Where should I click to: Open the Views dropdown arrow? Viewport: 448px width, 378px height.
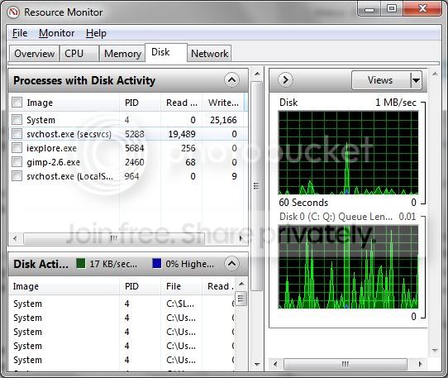point(416,80)
